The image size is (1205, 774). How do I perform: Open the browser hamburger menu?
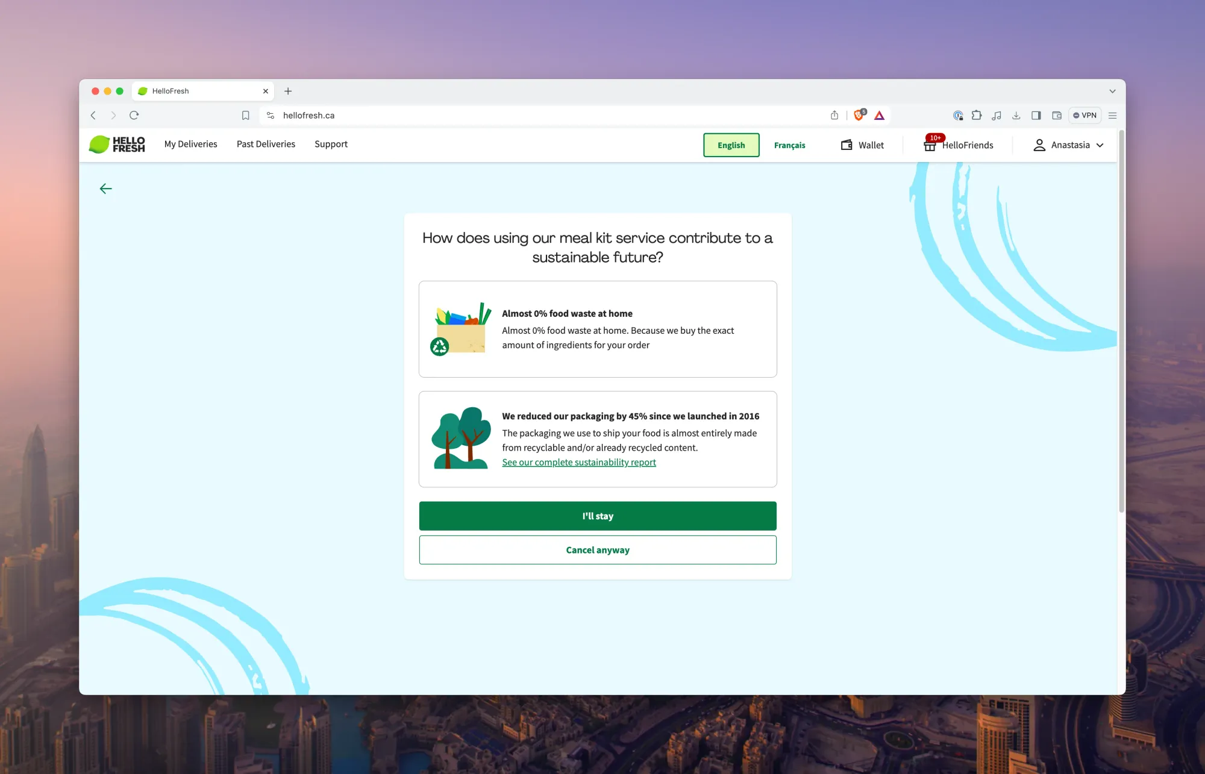click(1113, 115)
